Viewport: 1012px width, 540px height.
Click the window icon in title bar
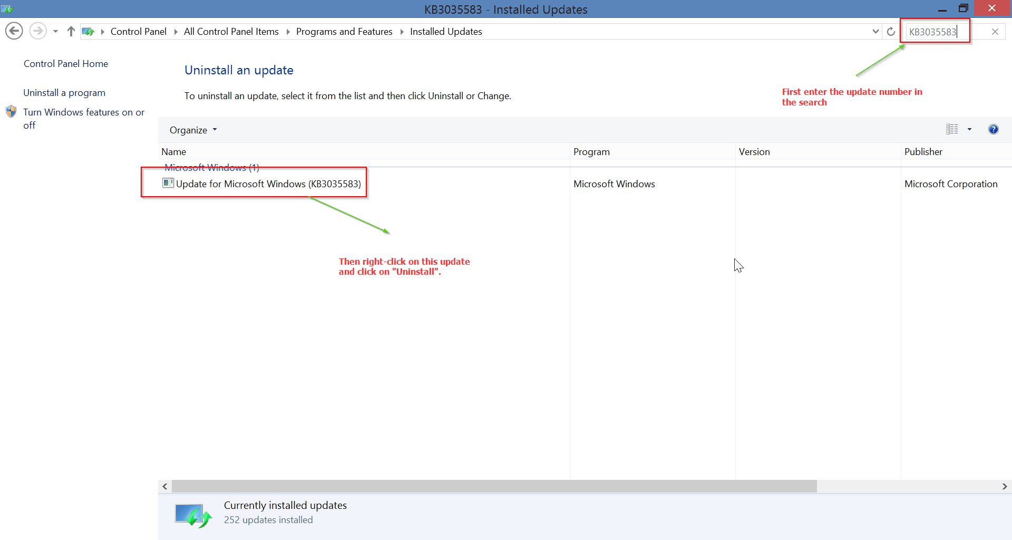7,9
